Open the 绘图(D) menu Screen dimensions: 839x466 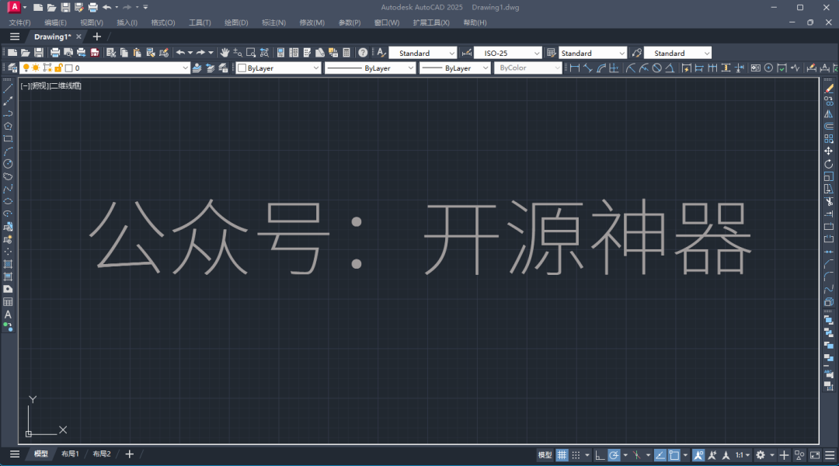(236, 23)
